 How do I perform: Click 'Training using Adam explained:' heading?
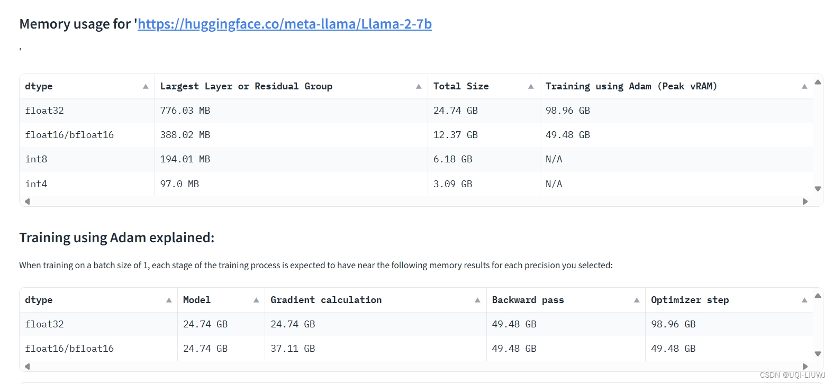point(117,237)
